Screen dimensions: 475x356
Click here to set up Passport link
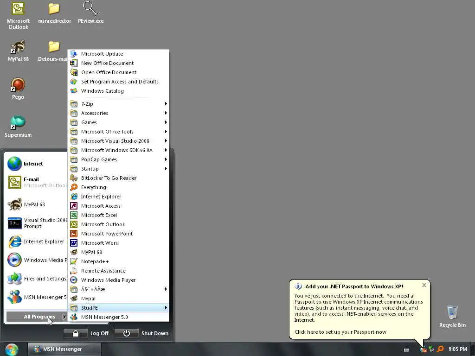pyautogui.click(x=340, y=332)
